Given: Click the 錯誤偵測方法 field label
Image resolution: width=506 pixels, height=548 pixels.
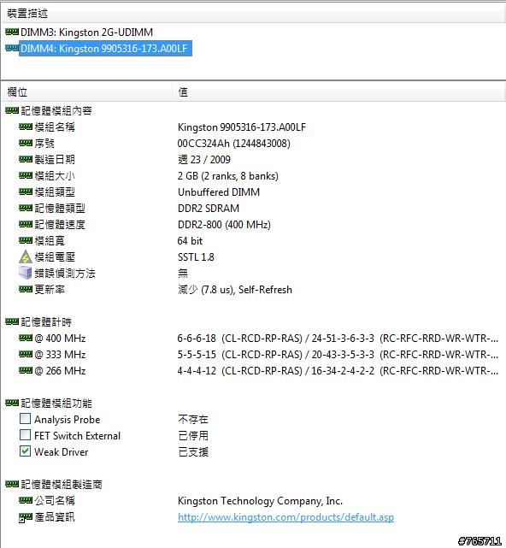Looking at the screenshot, I should pyautogui.click(x=65, y=273).
